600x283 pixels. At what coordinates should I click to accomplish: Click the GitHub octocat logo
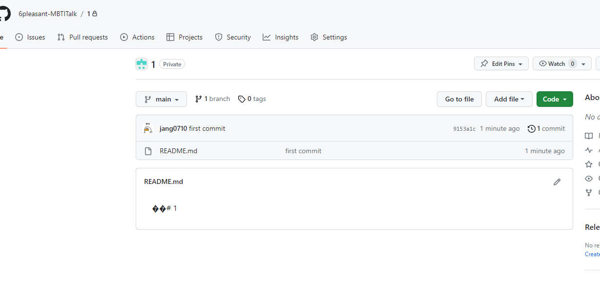4,14
